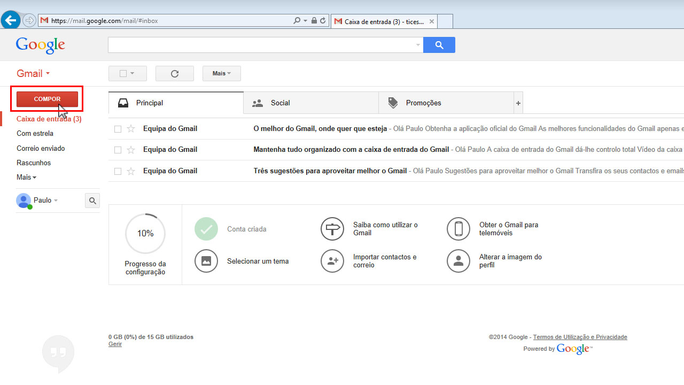This screenshot has height=385, width=684.
Task: Click the signpost icon for learning Gmail
Action: (332, 229)
